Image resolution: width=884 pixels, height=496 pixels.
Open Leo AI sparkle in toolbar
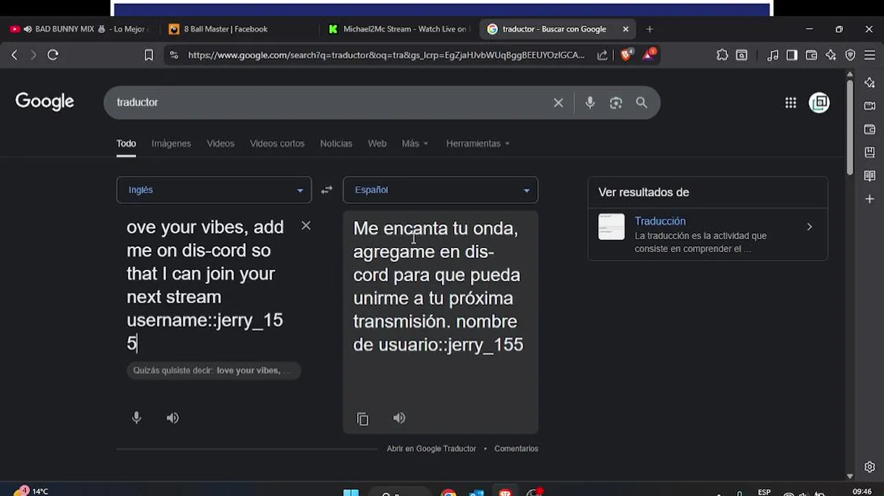pyautogui.click(x=831, y=55)
